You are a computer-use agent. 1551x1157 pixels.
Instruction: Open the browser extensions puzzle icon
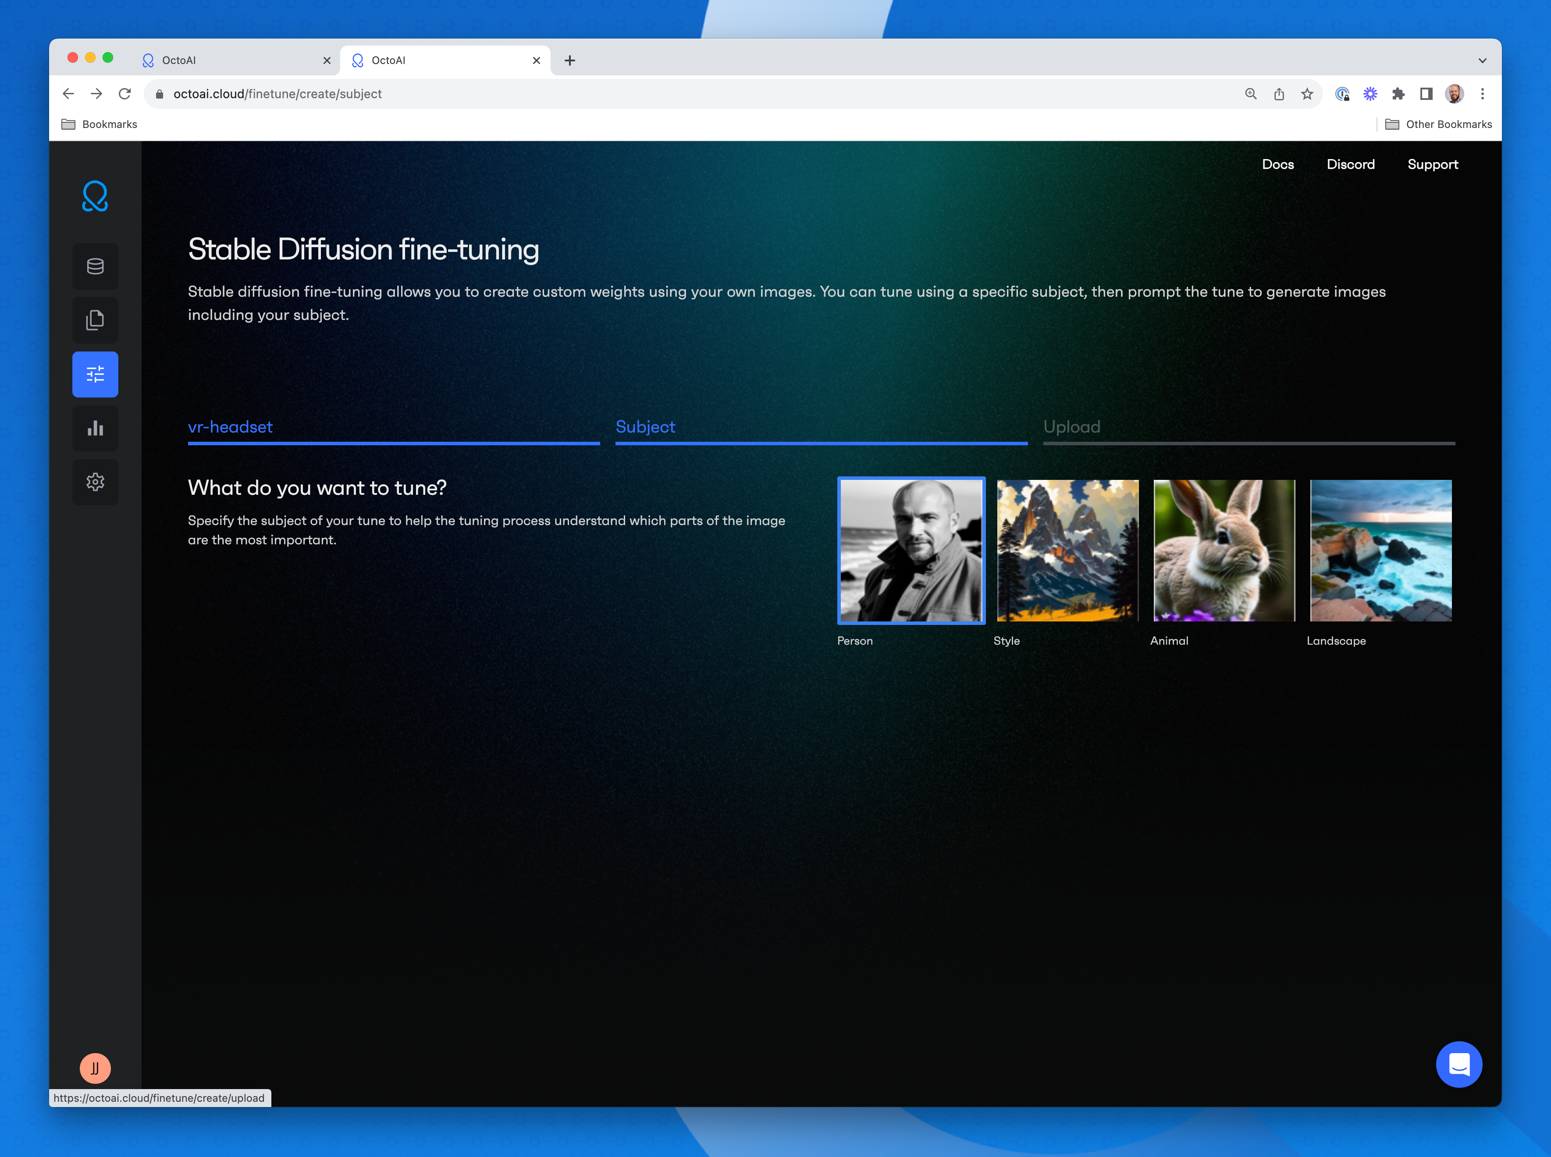1398,94
